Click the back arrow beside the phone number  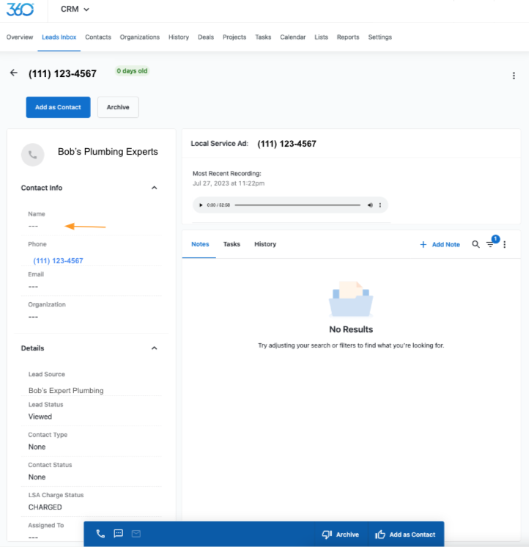(13, 73)
